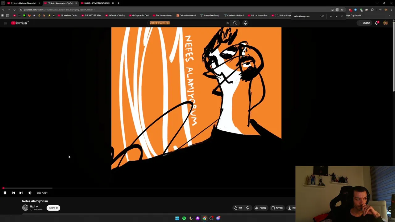The image size is (395, 222).
Task: Pause the video with the pause button
Action: 5,193
